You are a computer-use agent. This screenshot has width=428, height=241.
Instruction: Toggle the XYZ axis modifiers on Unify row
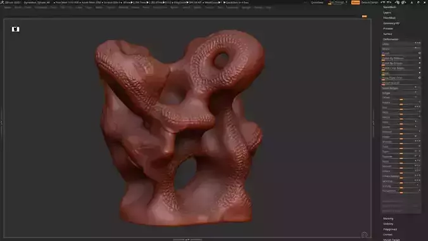pyautogui.click(x=417, y=43)
